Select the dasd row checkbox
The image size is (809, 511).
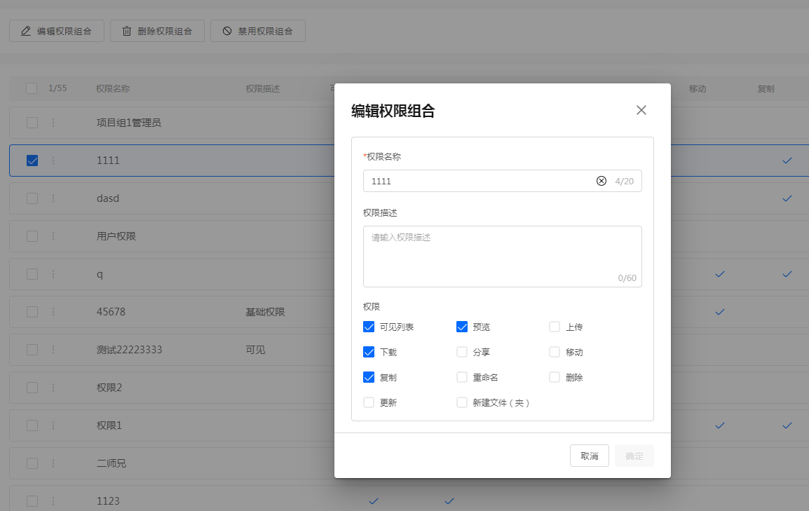point(32,198)
